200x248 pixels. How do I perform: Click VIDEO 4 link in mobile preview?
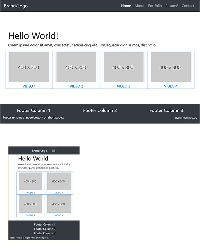(x=59, y=215)
